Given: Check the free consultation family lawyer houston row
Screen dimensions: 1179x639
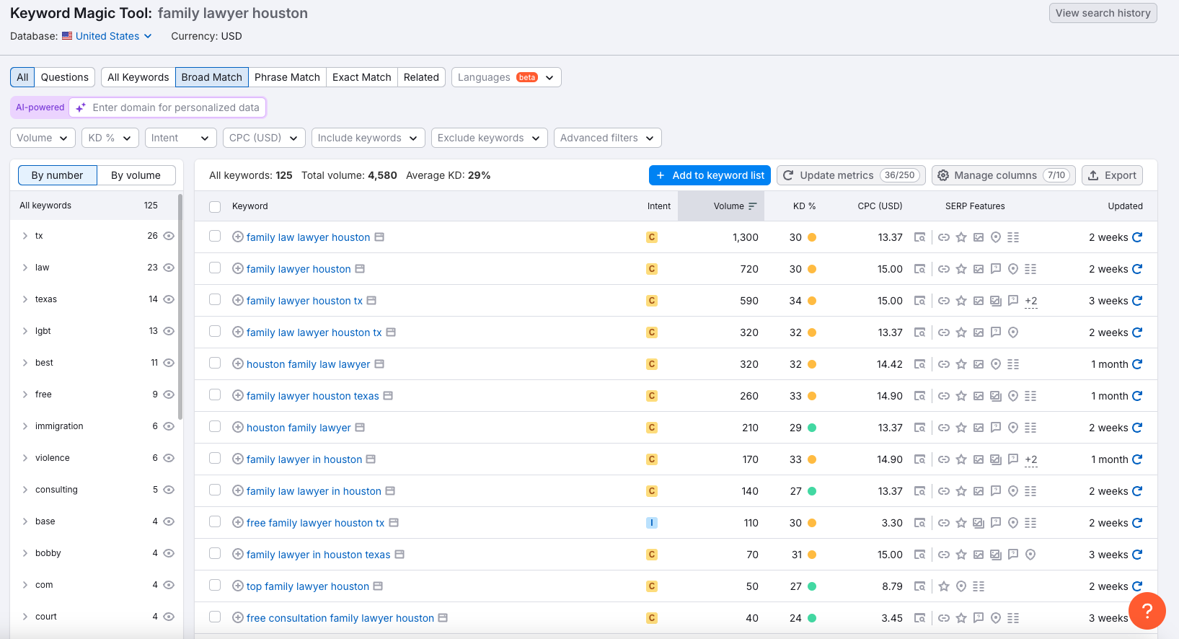Looking at the screenshot, I should [x=215, y=617].
